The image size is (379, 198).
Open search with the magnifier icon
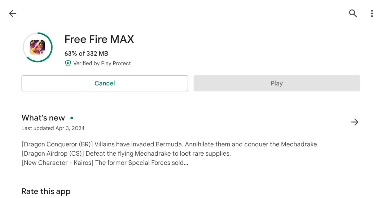tap(353, 13)
